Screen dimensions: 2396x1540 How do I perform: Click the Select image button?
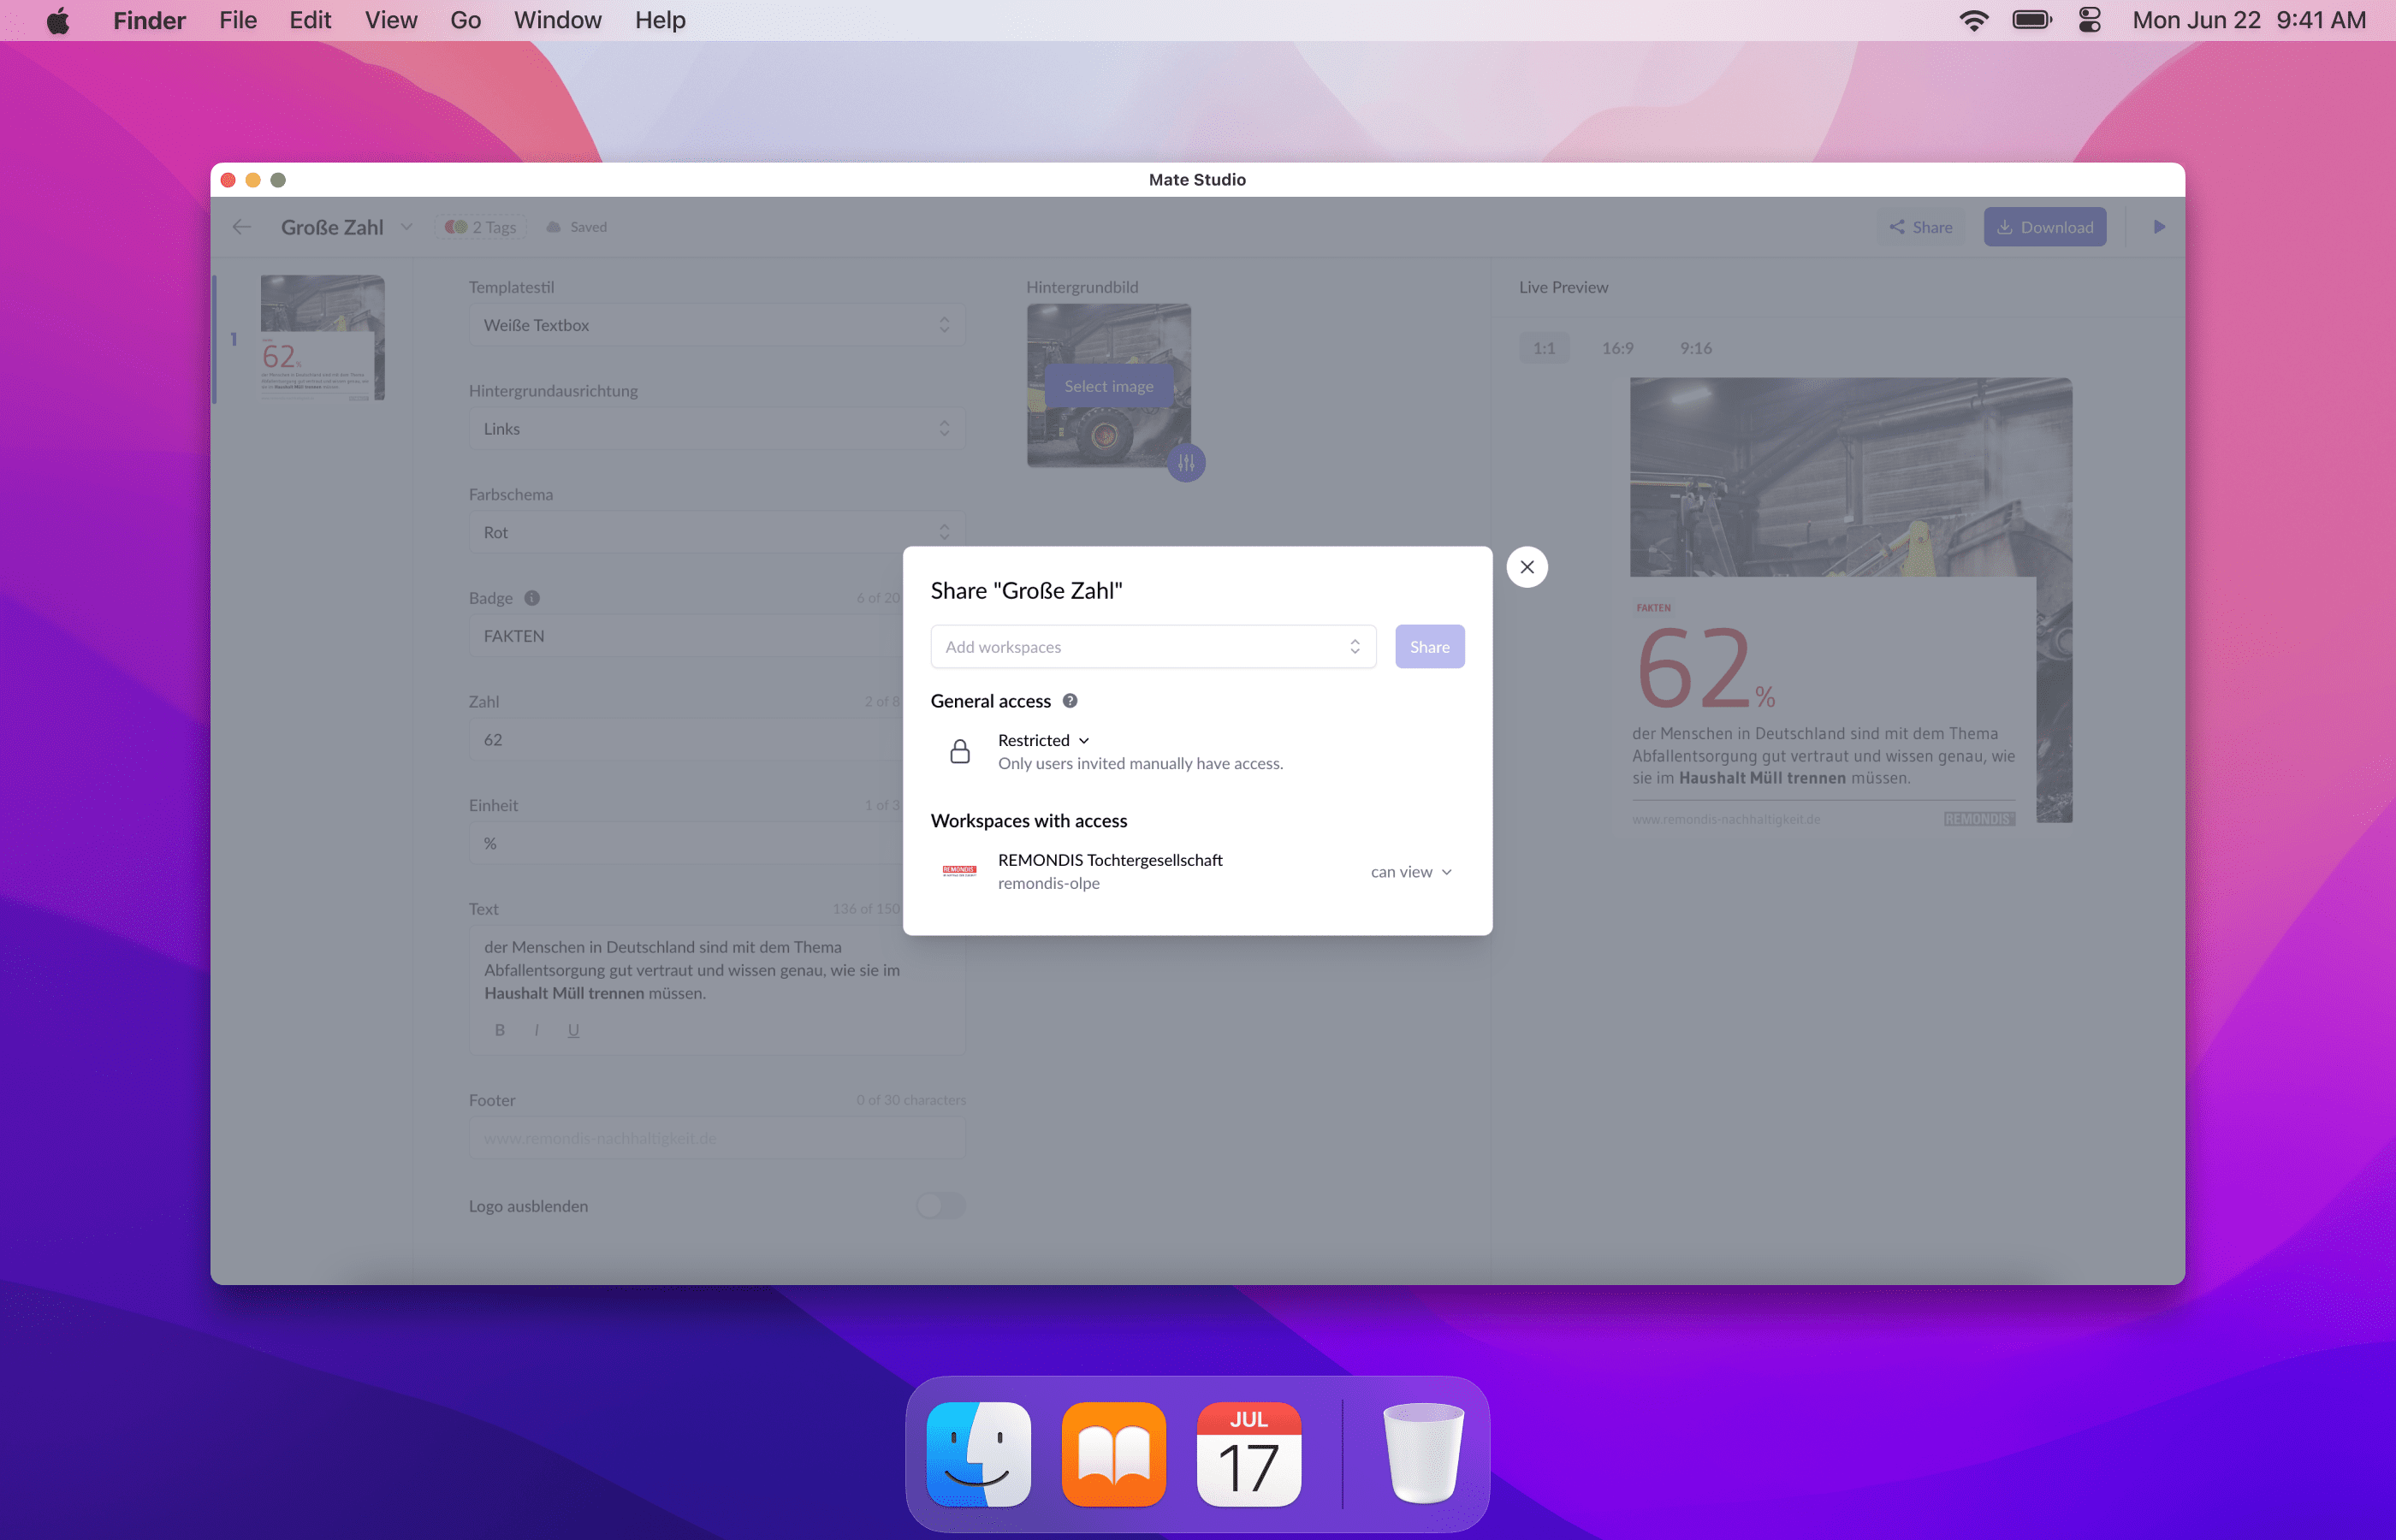(1109, 386)
